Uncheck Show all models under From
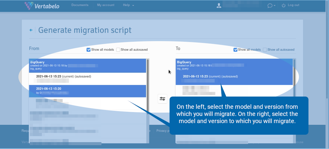 tap(89, 50)
